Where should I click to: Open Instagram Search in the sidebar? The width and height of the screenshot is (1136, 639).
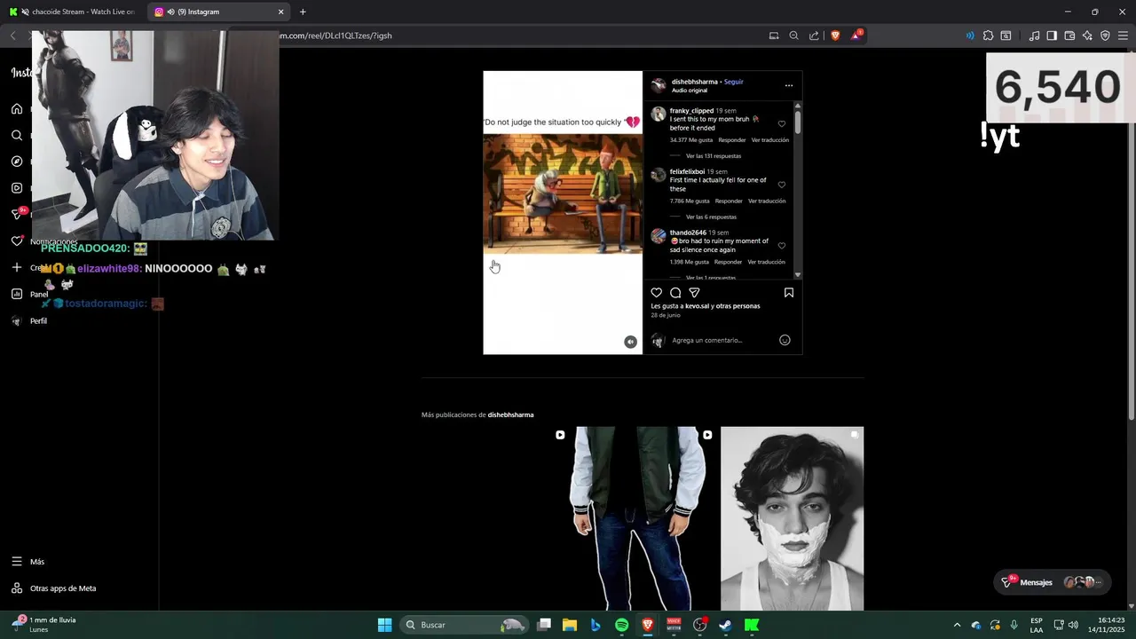17,135
